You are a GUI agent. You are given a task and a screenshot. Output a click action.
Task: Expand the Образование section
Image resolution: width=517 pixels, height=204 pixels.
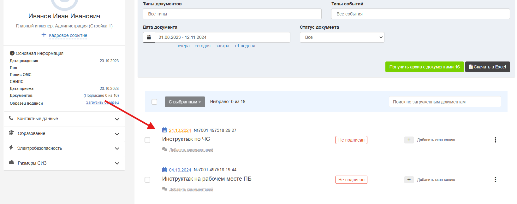(64, 134)
